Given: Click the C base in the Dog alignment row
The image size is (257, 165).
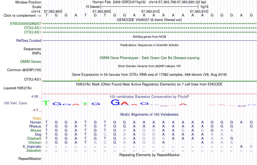Looking at the screenshot, I should point(105,135).
